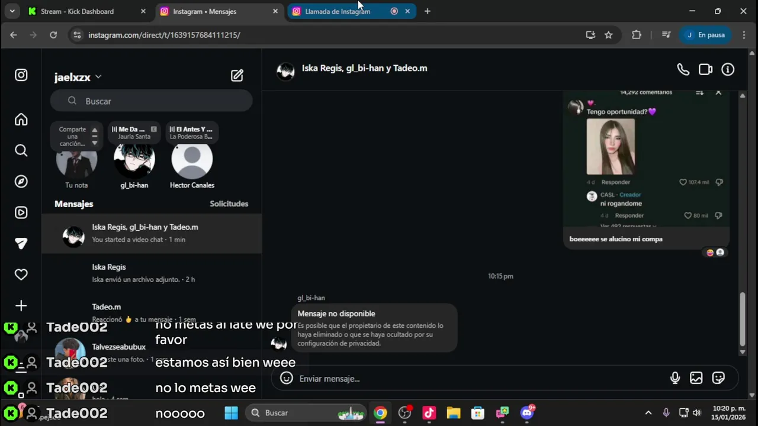The image size is (758, 426).
Task: Open group chat Iska Regis, gl_bi-han y Tadeo.m
Action: click(152, 234)
